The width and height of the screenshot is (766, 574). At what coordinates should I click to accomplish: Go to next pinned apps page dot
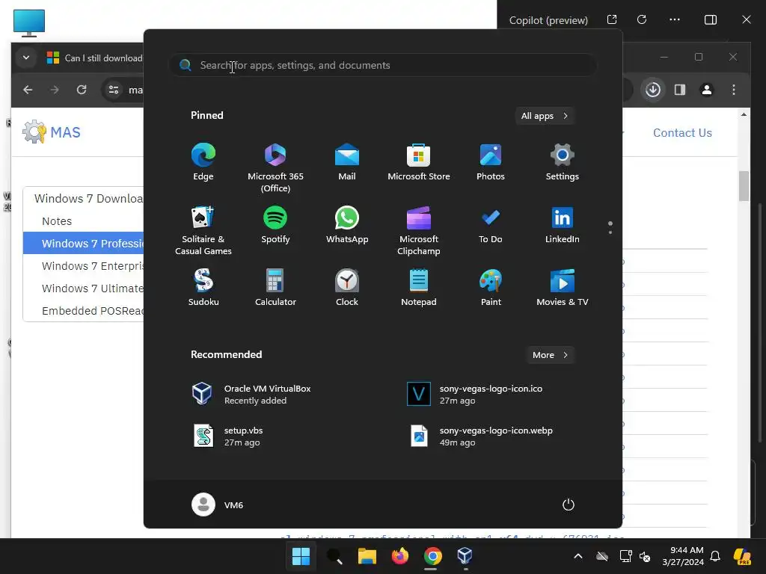[610, 232]
